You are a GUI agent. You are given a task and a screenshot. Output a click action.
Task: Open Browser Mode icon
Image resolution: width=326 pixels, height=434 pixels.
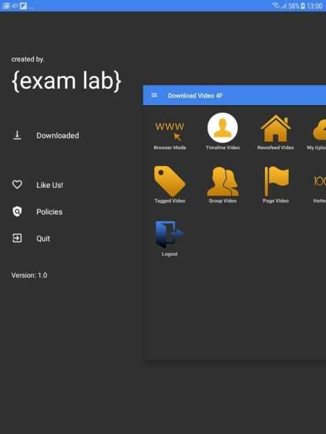pos(169,132)
